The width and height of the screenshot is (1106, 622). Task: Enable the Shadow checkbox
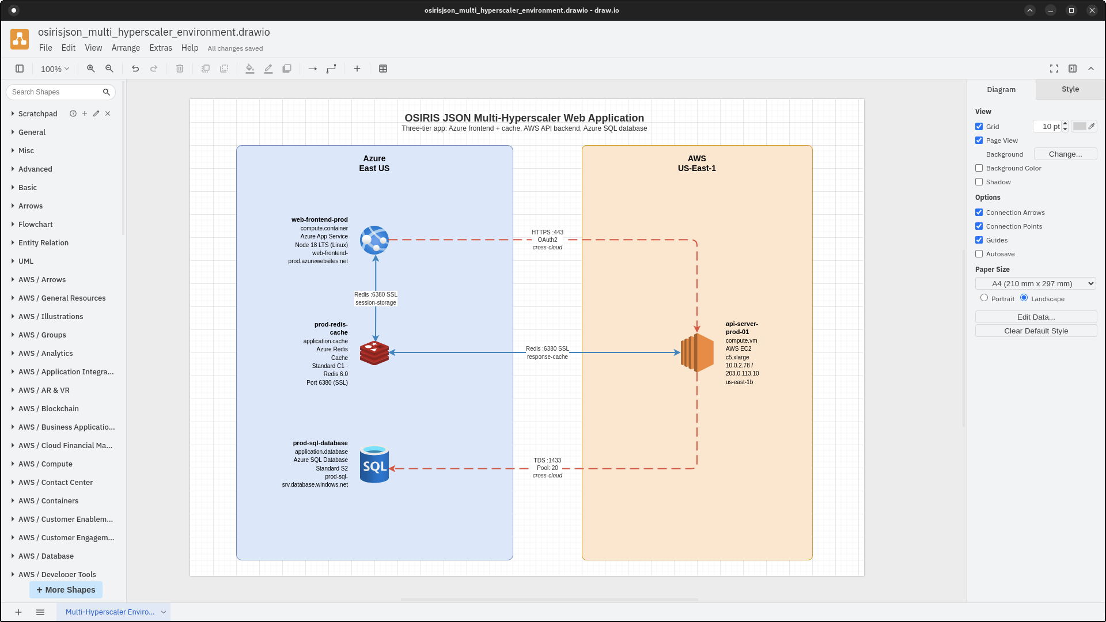(979, 181)
